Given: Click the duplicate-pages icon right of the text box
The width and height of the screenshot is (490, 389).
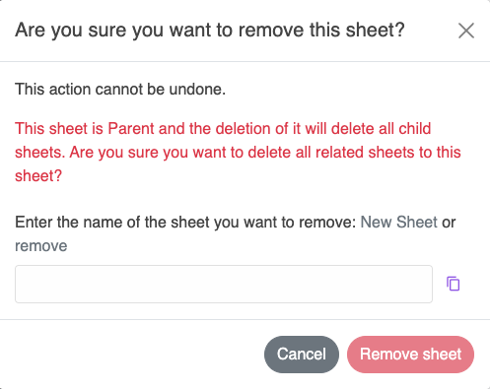Looking at the screenshot, I should [453, 284].
